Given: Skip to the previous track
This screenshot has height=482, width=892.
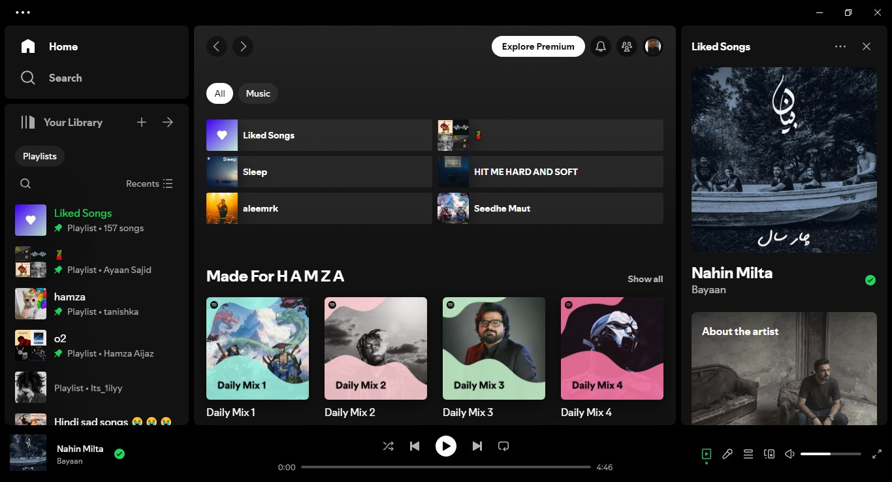Looking at the screenshot, I should [415, 446].
